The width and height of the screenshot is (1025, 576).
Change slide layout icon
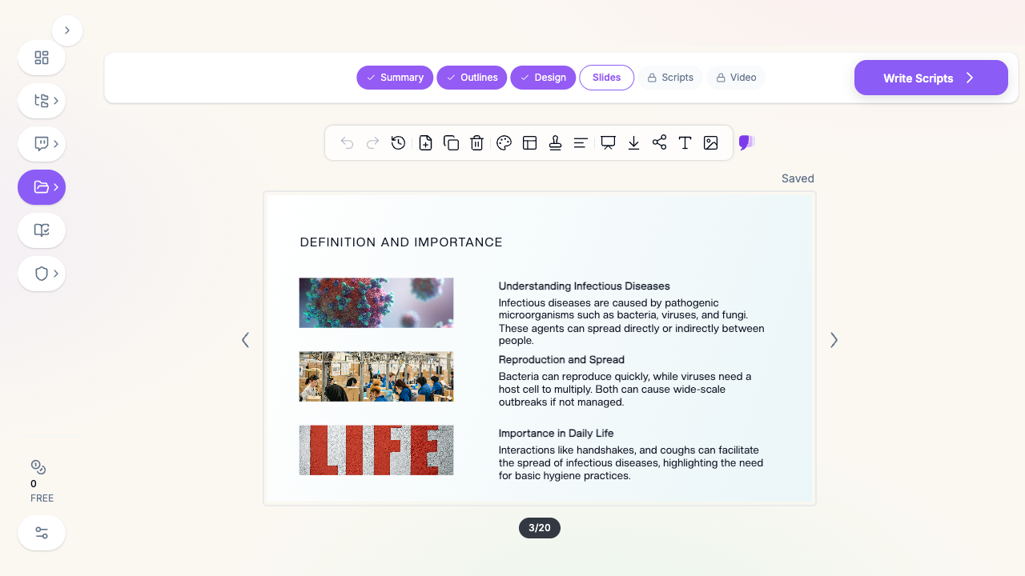529,143
